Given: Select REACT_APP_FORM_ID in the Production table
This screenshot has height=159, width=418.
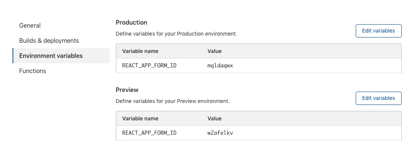Looking at the screenshot, I should click(x=149, y=65).
